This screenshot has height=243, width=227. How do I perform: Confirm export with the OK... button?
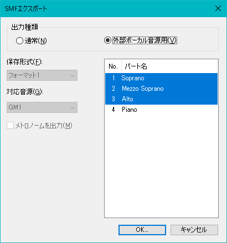click(x=142, y=230)
